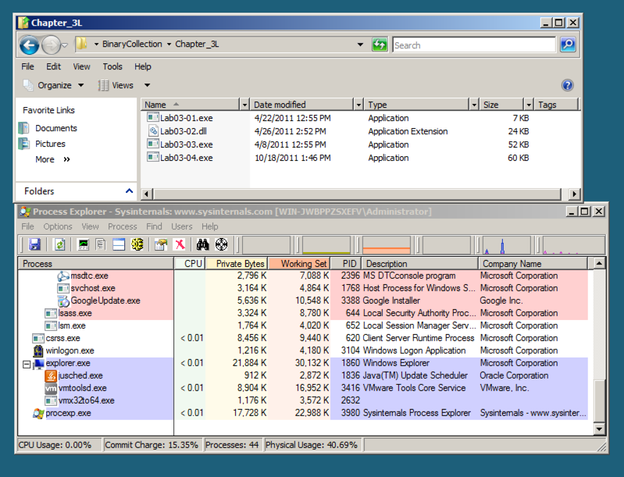Collapse the Folders pane chevron
Viewport: 624px width, 477px height.
(x=129, y=191)
